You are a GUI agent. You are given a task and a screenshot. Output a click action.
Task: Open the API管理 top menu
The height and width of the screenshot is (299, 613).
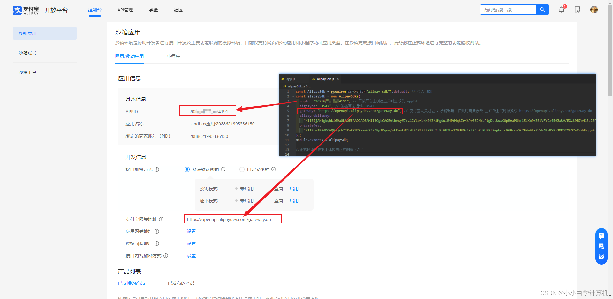click(x=125, y=10)
